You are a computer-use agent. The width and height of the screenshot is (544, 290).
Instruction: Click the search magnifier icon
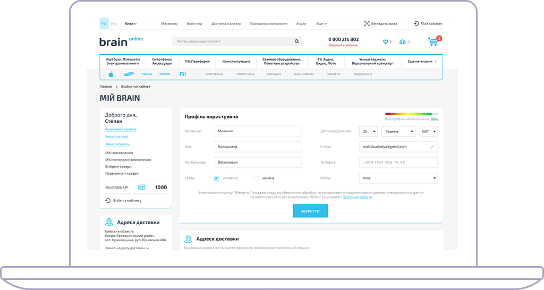[297, 41]
